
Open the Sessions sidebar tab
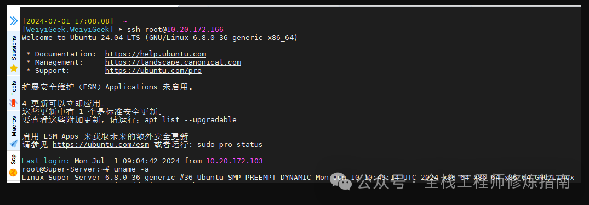[x=14, y=48]
